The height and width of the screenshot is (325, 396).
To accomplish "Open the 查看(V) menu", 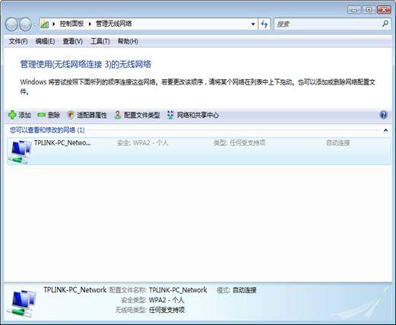I will pos(72,41).
